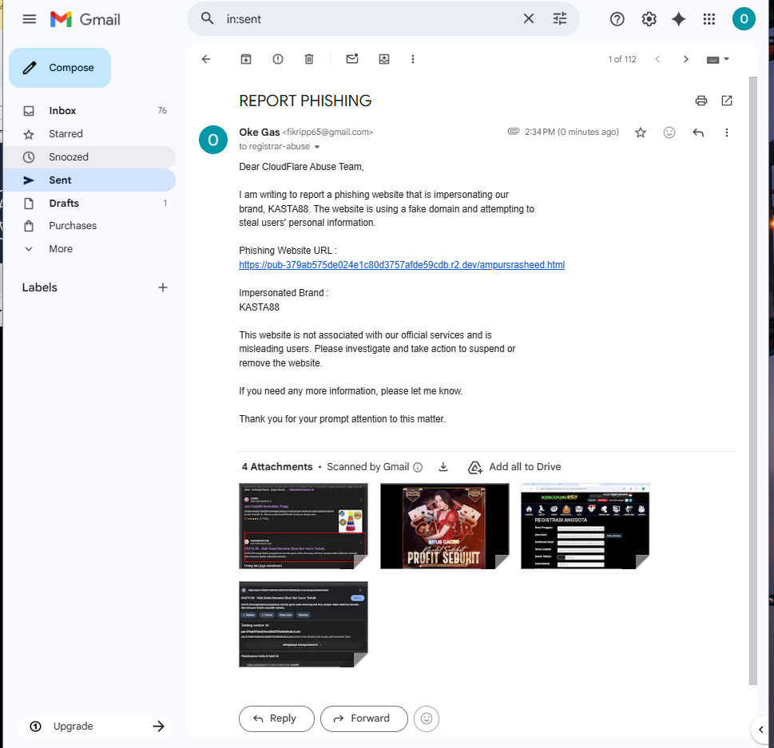Click Add all to Drive
The width and height of the screenshot is (774, 748).
tap(514, 467)
